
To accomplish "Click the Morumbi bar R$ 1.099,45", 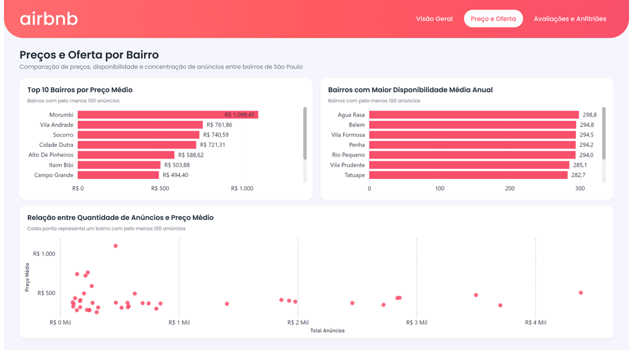I will (x=168, y=115).
